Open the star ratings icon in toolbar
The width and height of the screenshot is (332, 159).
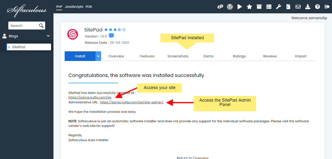pyautogui.click(x=249, y=7)
